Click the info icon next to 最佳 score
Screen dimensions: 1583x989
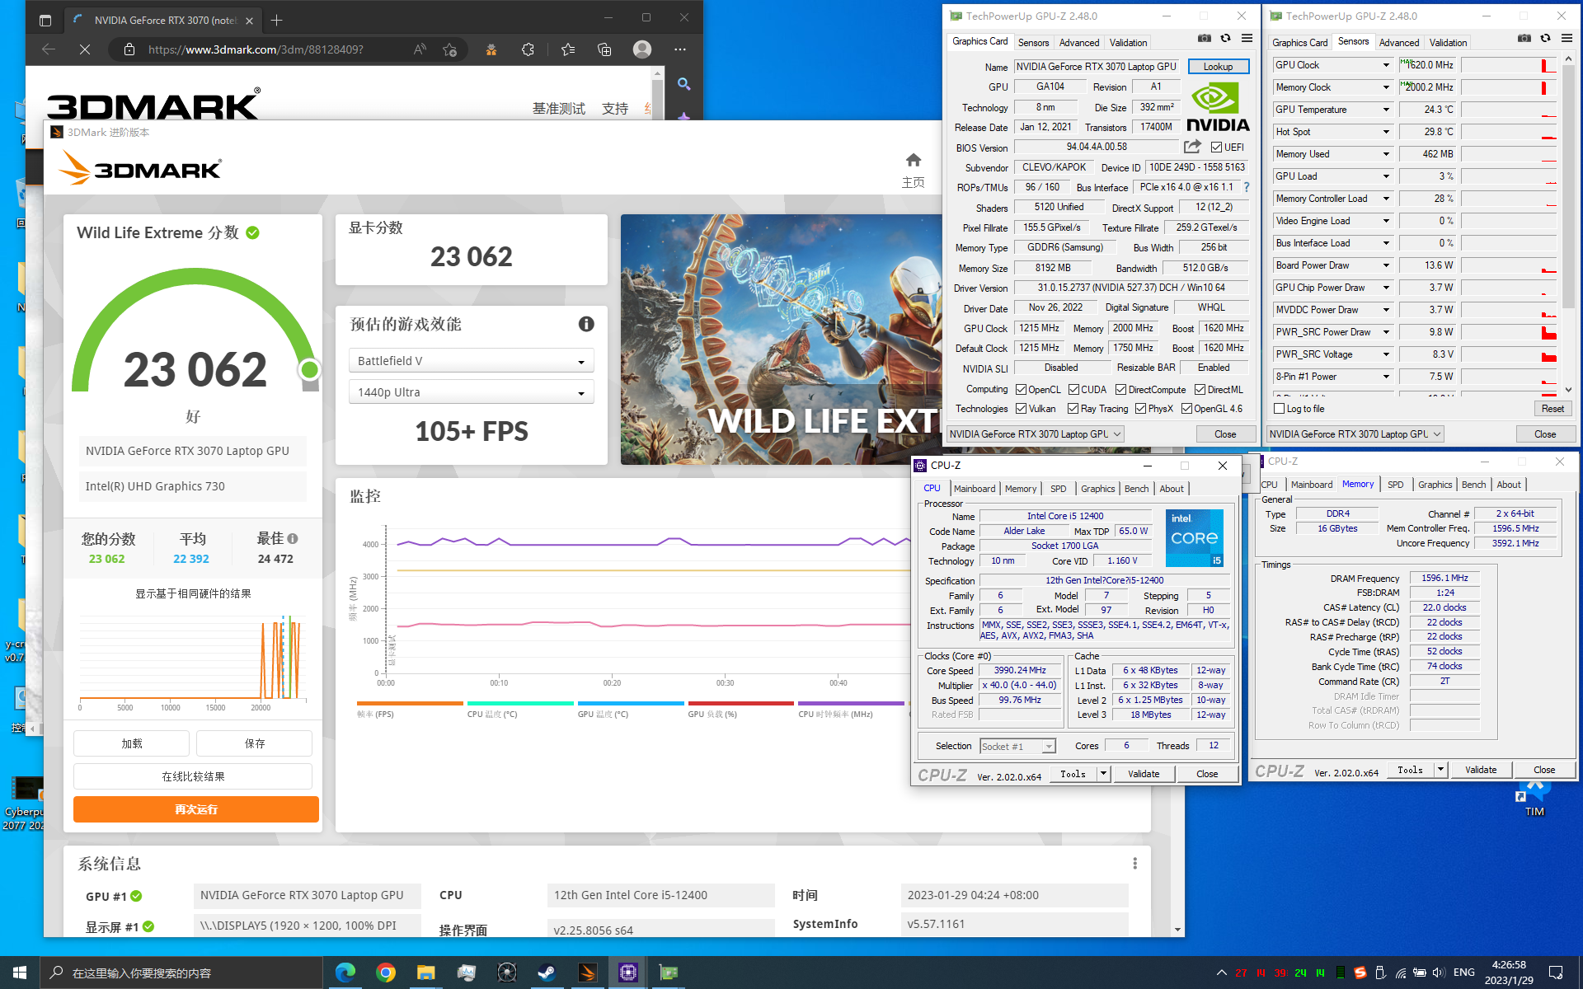click(293, 539)
